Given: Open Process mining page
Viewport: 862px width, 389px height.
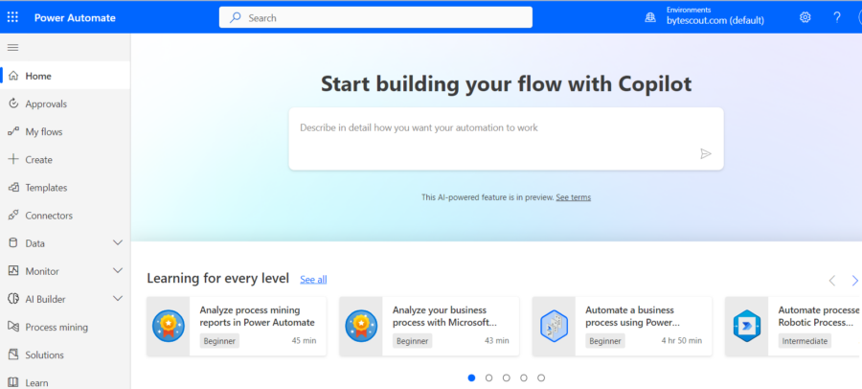Looking at the screenshot, I should pos(65,327).
